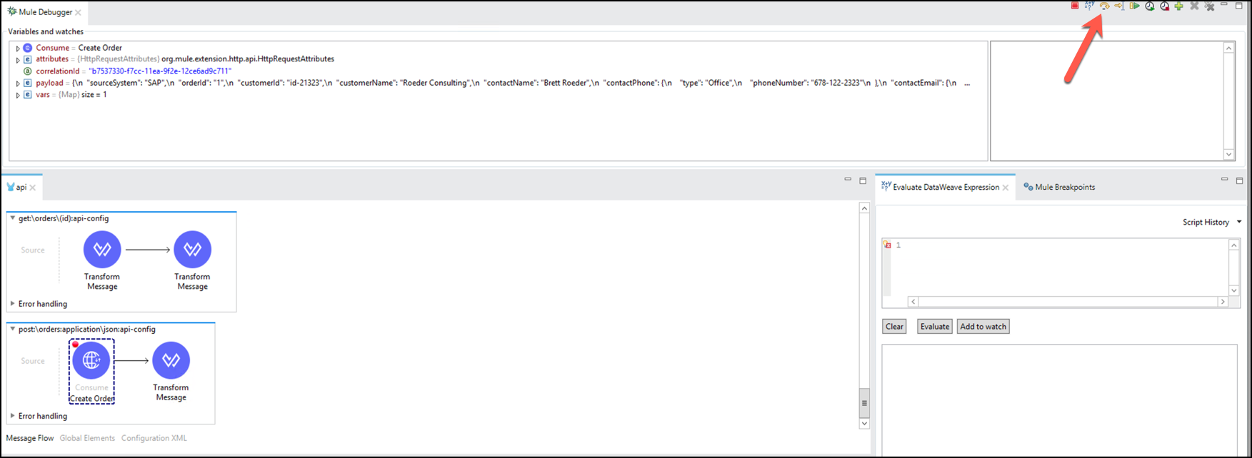This screenshot has width=1252, height=458.
Task: Click the Source area in get orders flow
Action: 33,250
